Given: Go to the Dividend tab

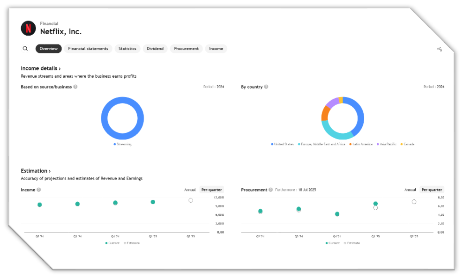Looking at the screenshot, I should pos(155,49).
